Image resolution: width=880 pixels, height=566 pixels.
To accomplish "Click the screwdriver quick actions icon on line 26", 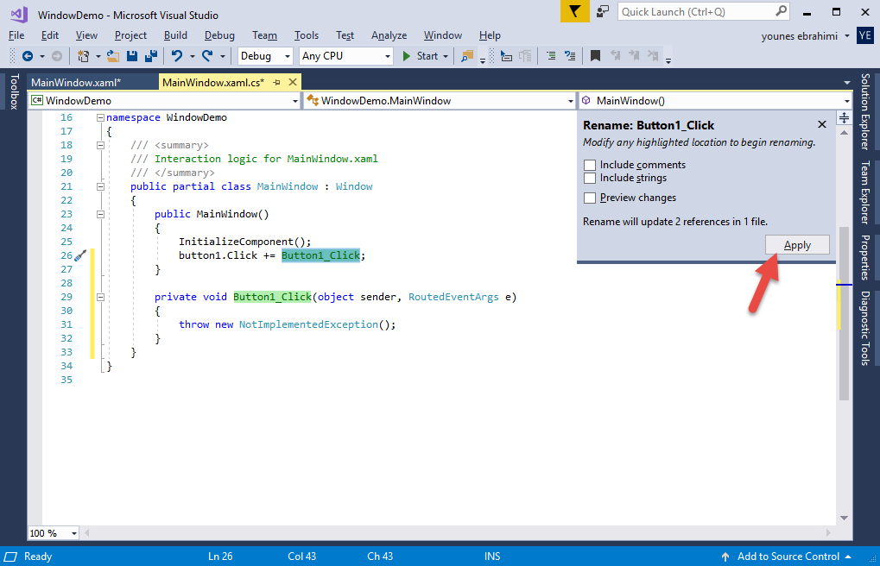I will click(x=79, y=256).
